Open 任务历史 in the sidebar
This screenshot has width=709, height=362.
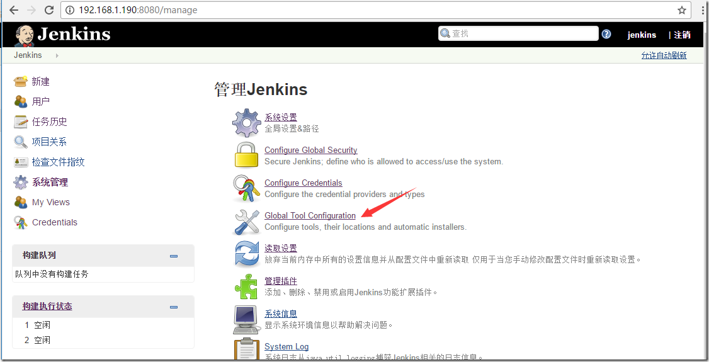tap(49, 122)
